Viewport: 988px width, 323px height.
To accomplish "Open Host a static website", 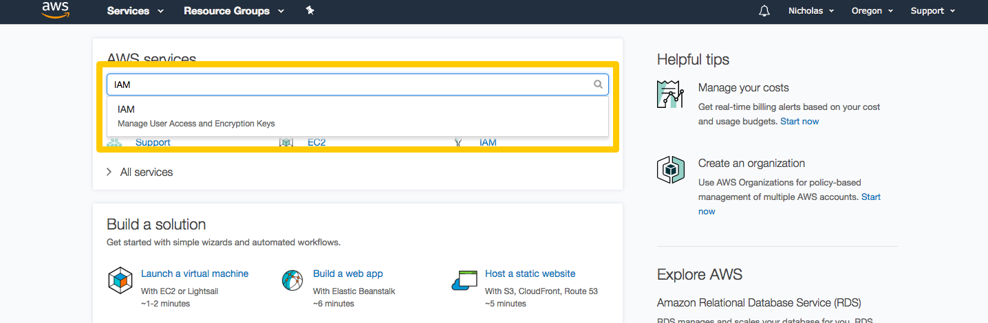I will point(530,274).
